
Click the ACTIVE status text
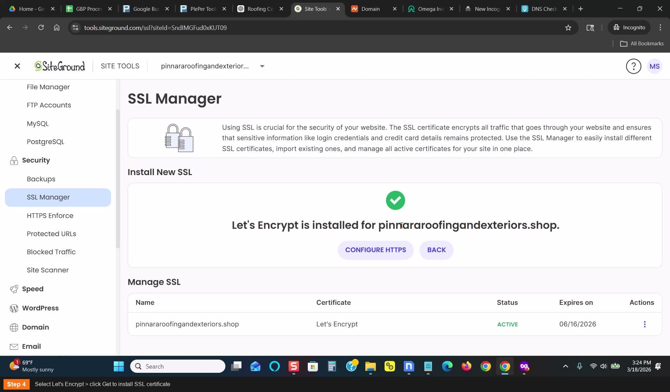click(507, 324)
